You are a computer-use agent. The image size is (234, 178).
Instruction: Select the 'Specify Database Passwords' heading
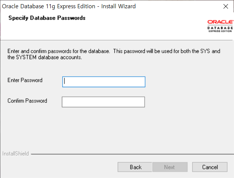pos(47,18)
